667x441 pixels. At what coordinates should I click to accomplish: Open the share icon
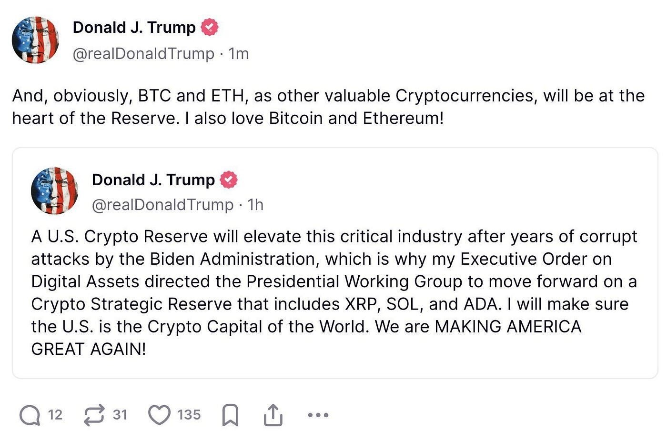click(273, 414)
